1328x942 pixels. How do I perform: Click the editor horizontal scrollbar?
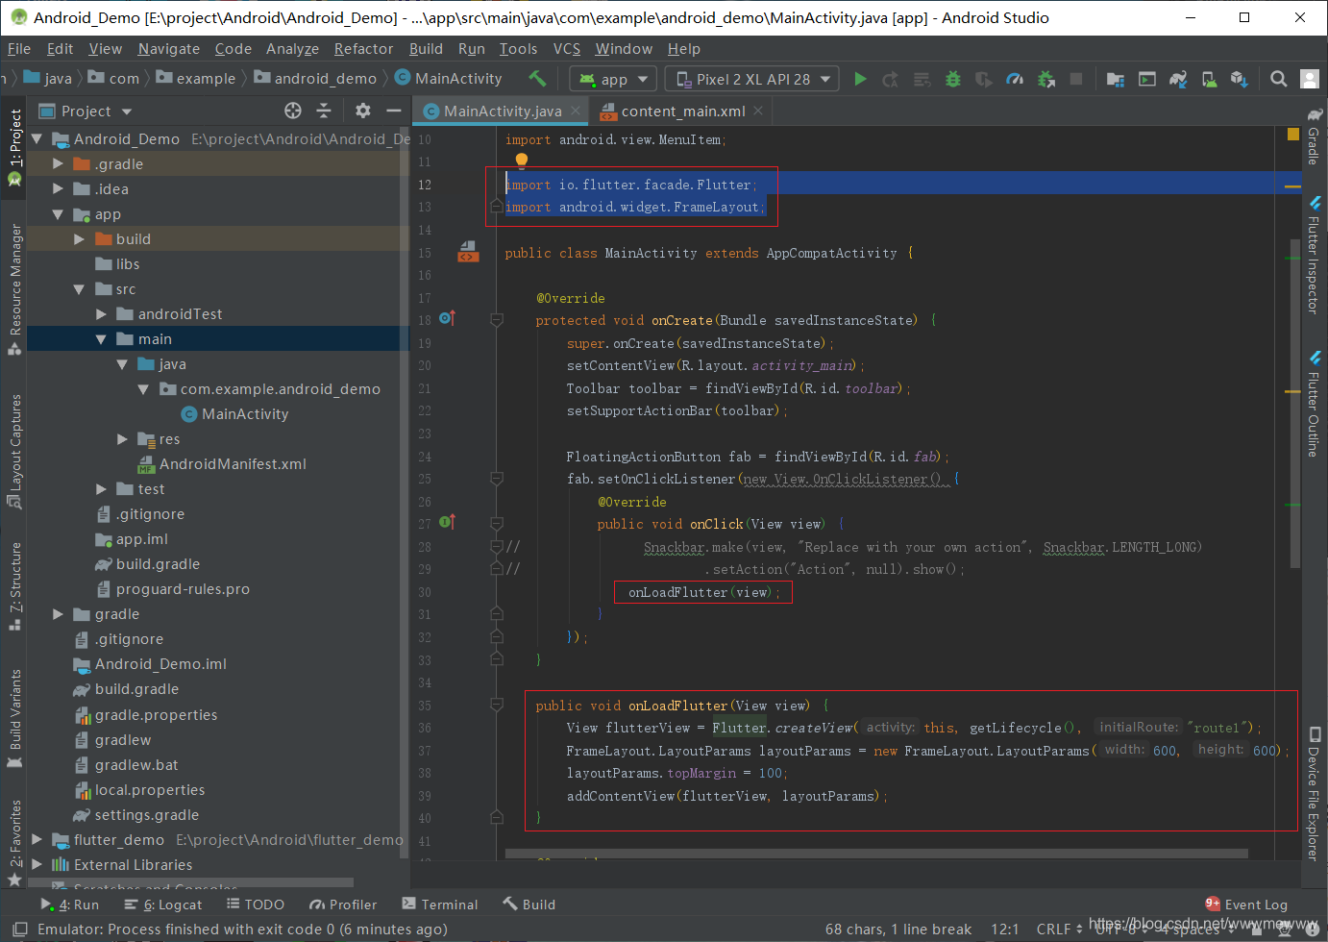tap(875, 853)
